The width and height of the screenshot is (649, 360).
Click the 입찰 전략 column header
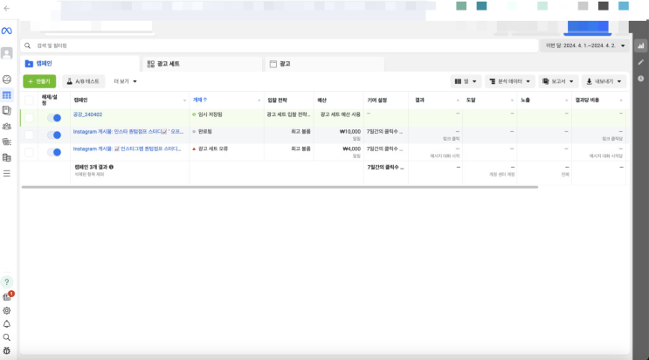point(277,100)
